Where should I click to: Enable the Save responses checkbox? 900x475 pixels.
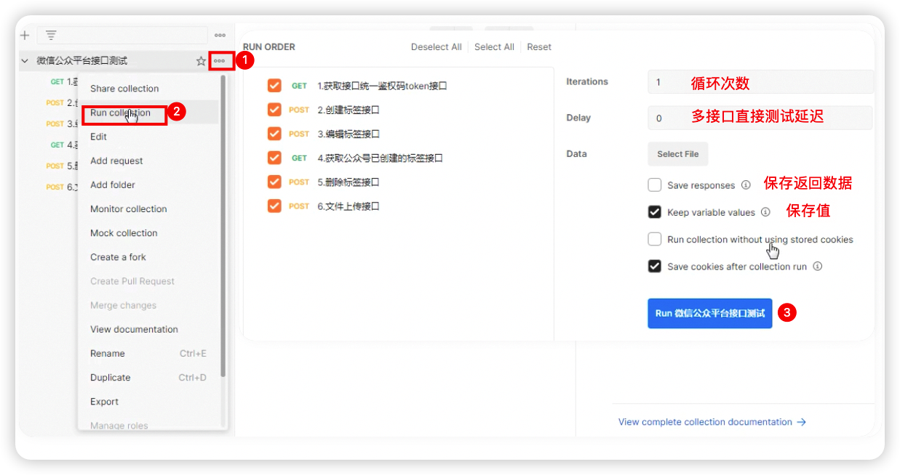[654, 185]
